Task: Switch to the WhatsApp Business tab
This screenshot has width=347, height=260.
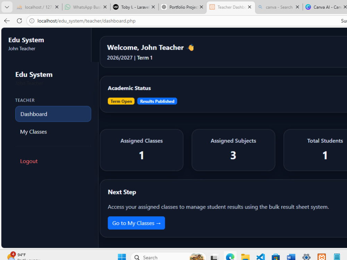Action: [x=83, y=7]
